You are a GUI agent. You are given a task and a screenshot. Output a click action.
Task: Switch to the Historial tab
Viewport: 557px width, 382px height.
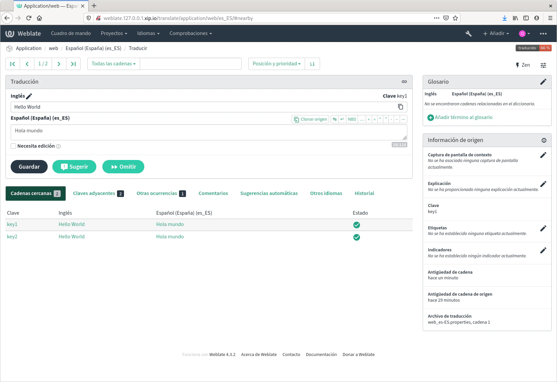(x=364, y=193)
